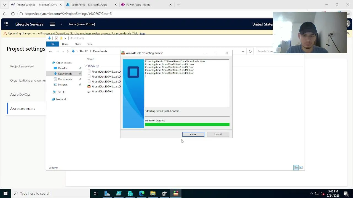Select Network in the navigation pane
This screenshot has height=198, width=353.
coord(61,99)
